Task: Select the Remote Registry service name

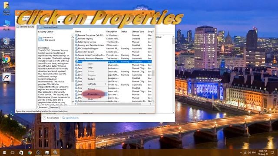Action: point(86,39)
